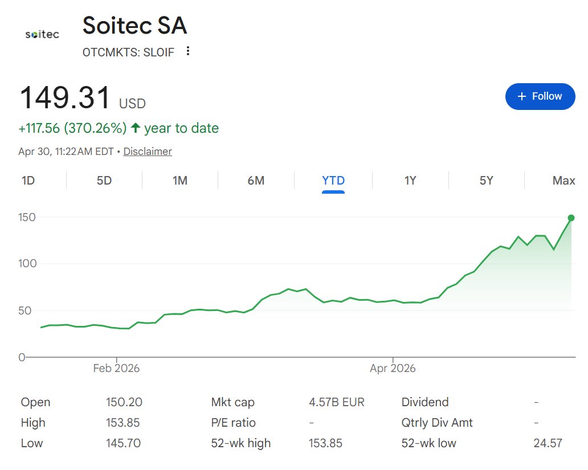The width and height of the screenshot is (588, 470).
Task: Open the Disclaimer link
Action: pos(148,152)
